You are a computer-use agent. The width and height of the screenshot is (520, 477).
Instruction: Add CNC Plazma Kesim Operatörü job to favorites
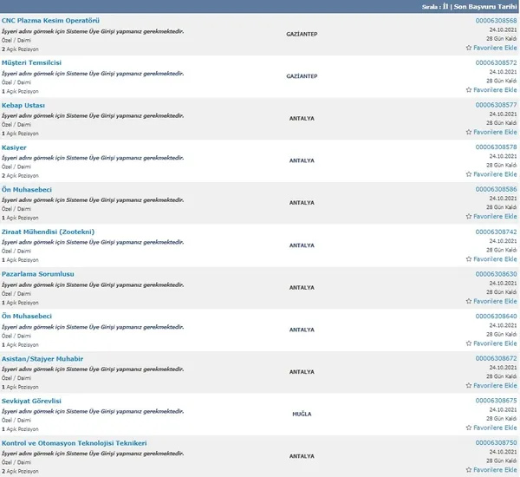point(491,48)
